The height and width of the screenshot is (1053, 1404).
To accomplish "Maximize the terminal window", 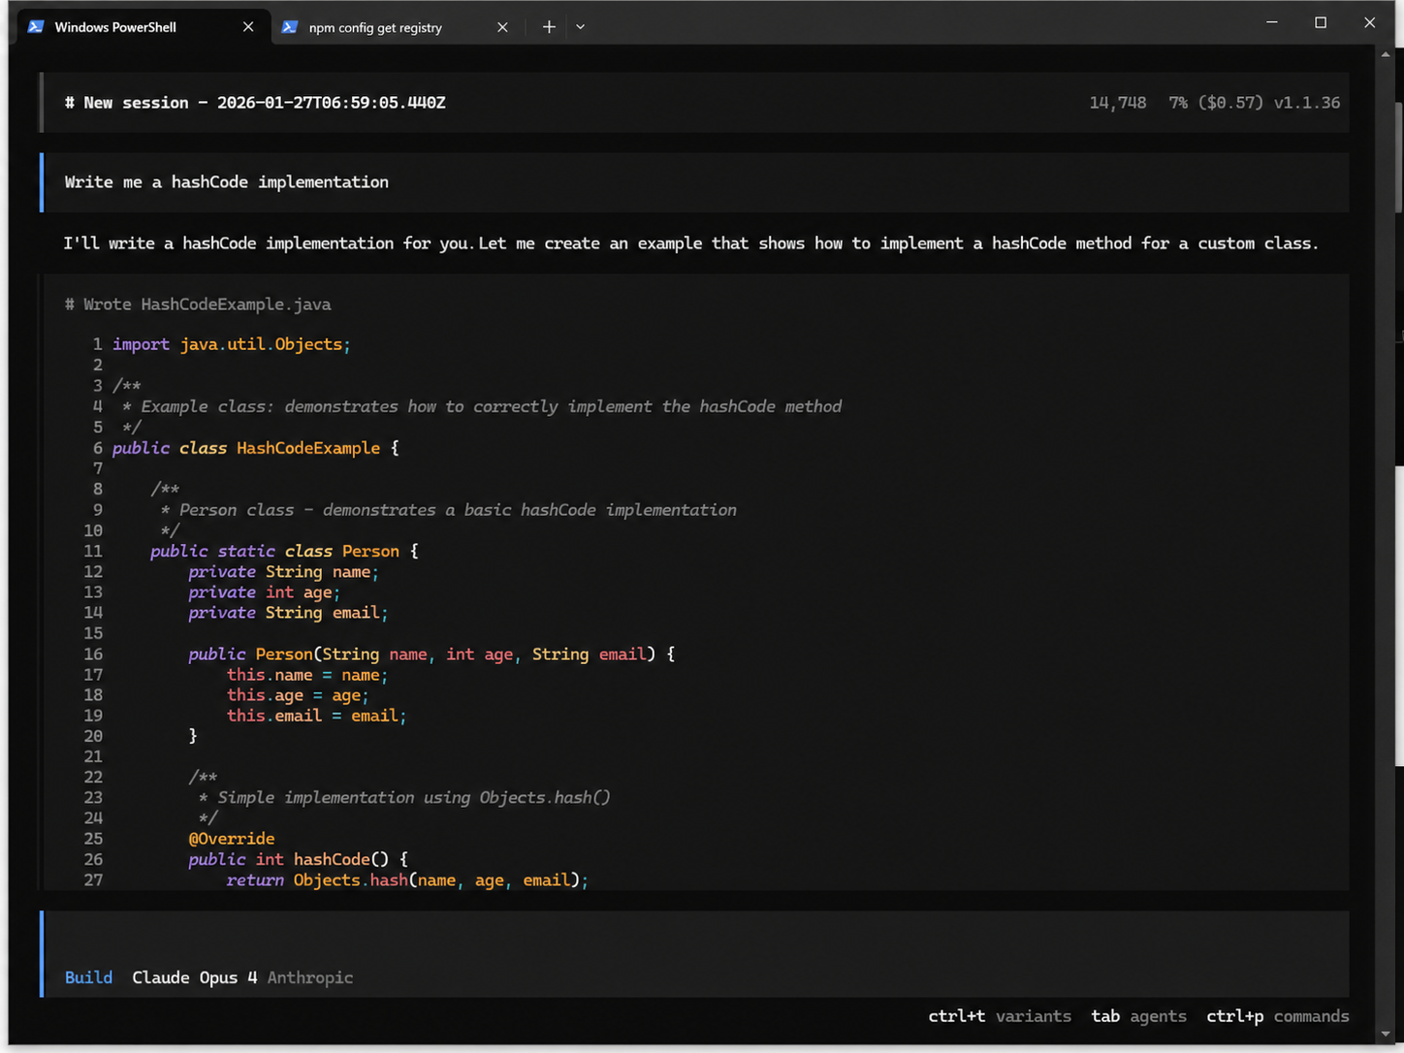I will click(1321, 22).
